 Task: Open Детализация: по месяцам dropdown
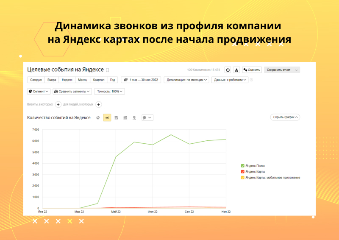tap(186, 80)
